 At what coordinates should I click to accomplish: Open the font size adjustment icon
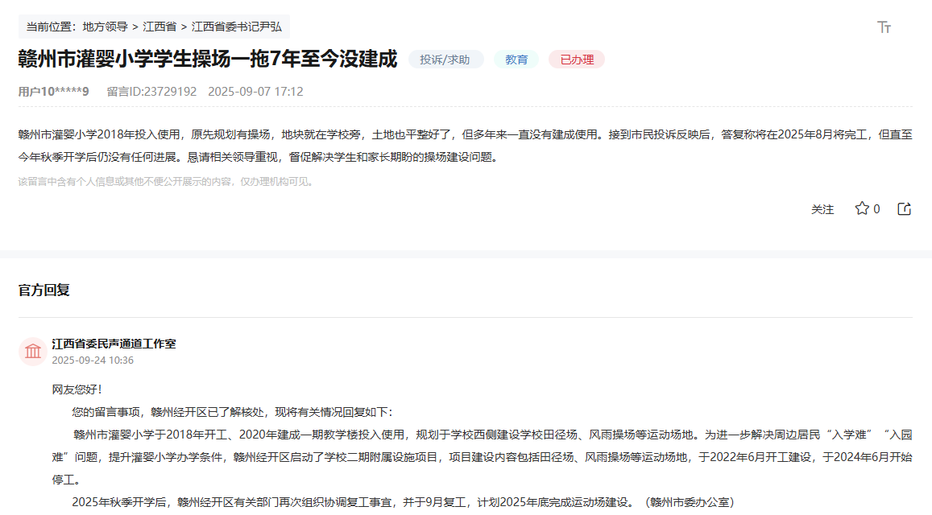pyautogui.click(x=884, y=27)
